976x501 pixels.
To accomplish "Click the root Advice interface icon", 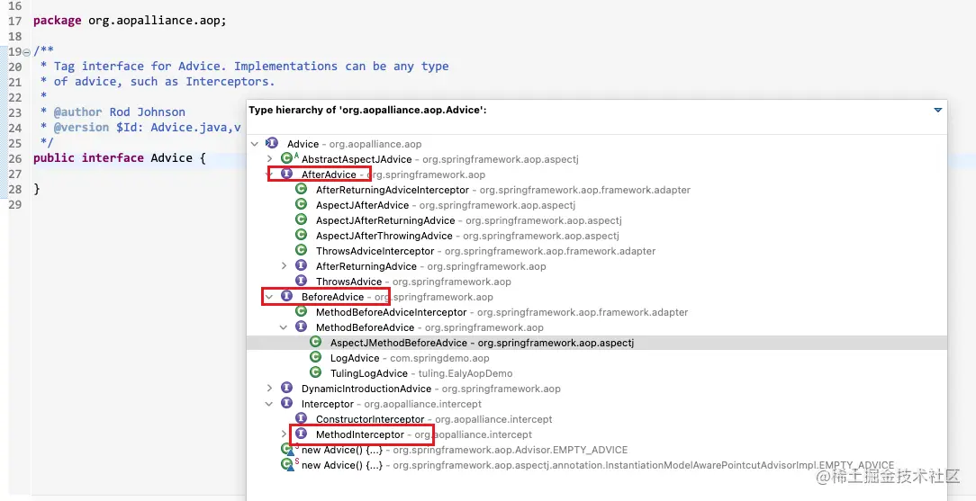I will [273, 144].
